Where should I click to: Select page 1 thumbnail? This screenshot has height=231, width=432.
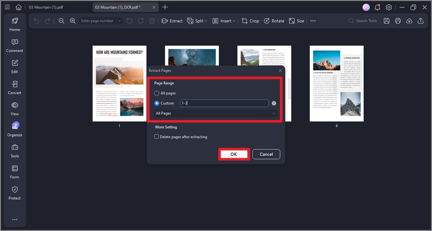pyautogui.click(x=119, y=83)
